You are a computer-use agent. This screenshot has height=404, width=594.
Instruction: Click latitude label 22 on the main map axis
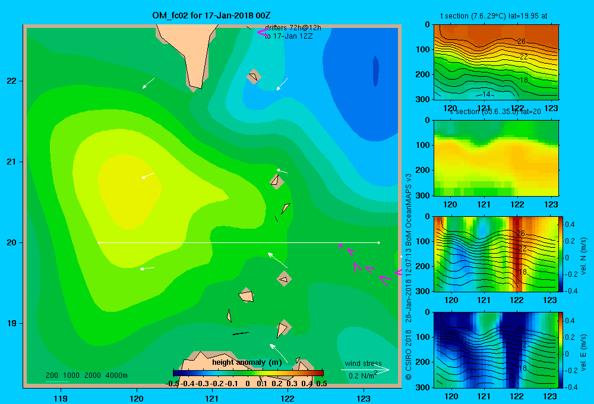click(12, 81)
